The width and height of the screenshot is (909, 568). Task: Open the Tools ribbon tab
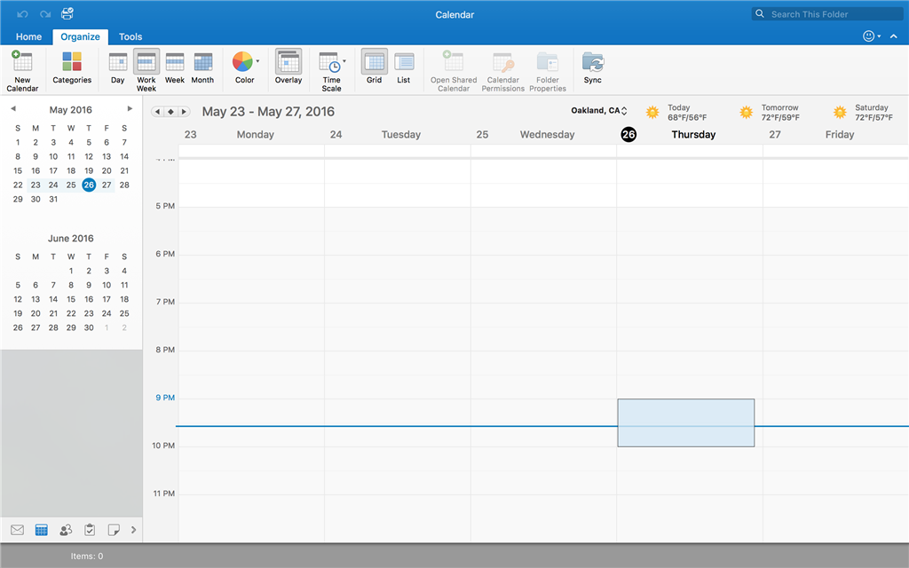click(130, 36)
